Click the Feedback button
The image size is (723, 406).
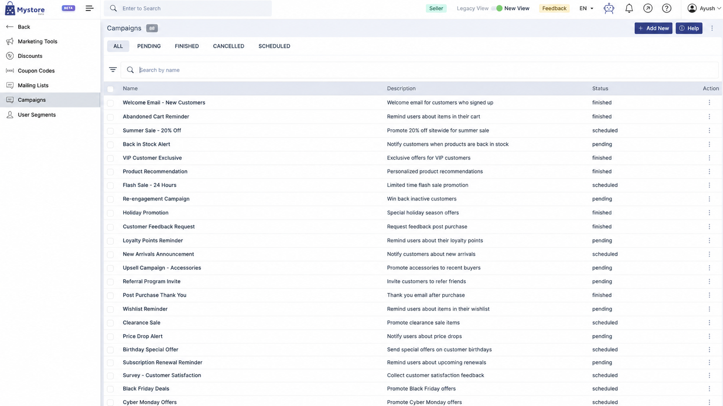point(554,8)
